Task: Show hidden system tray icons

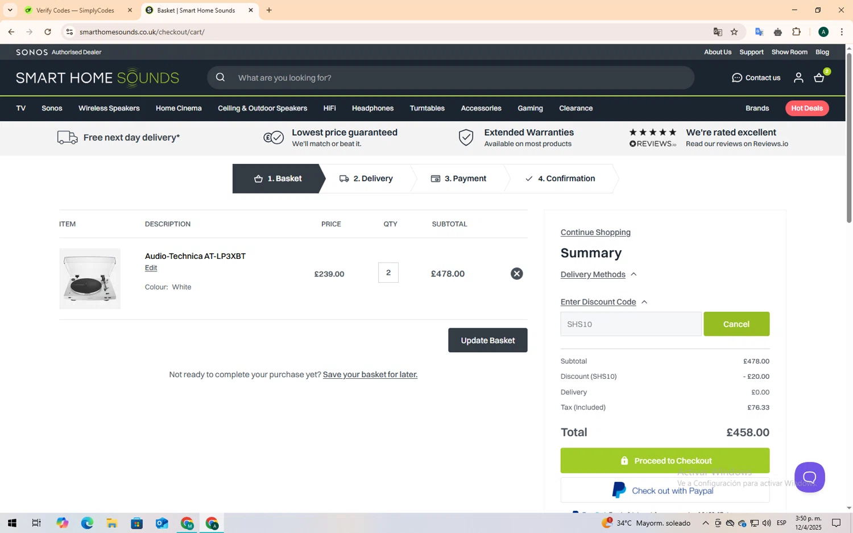Action: pyautogui.click(x=705, y=523)
